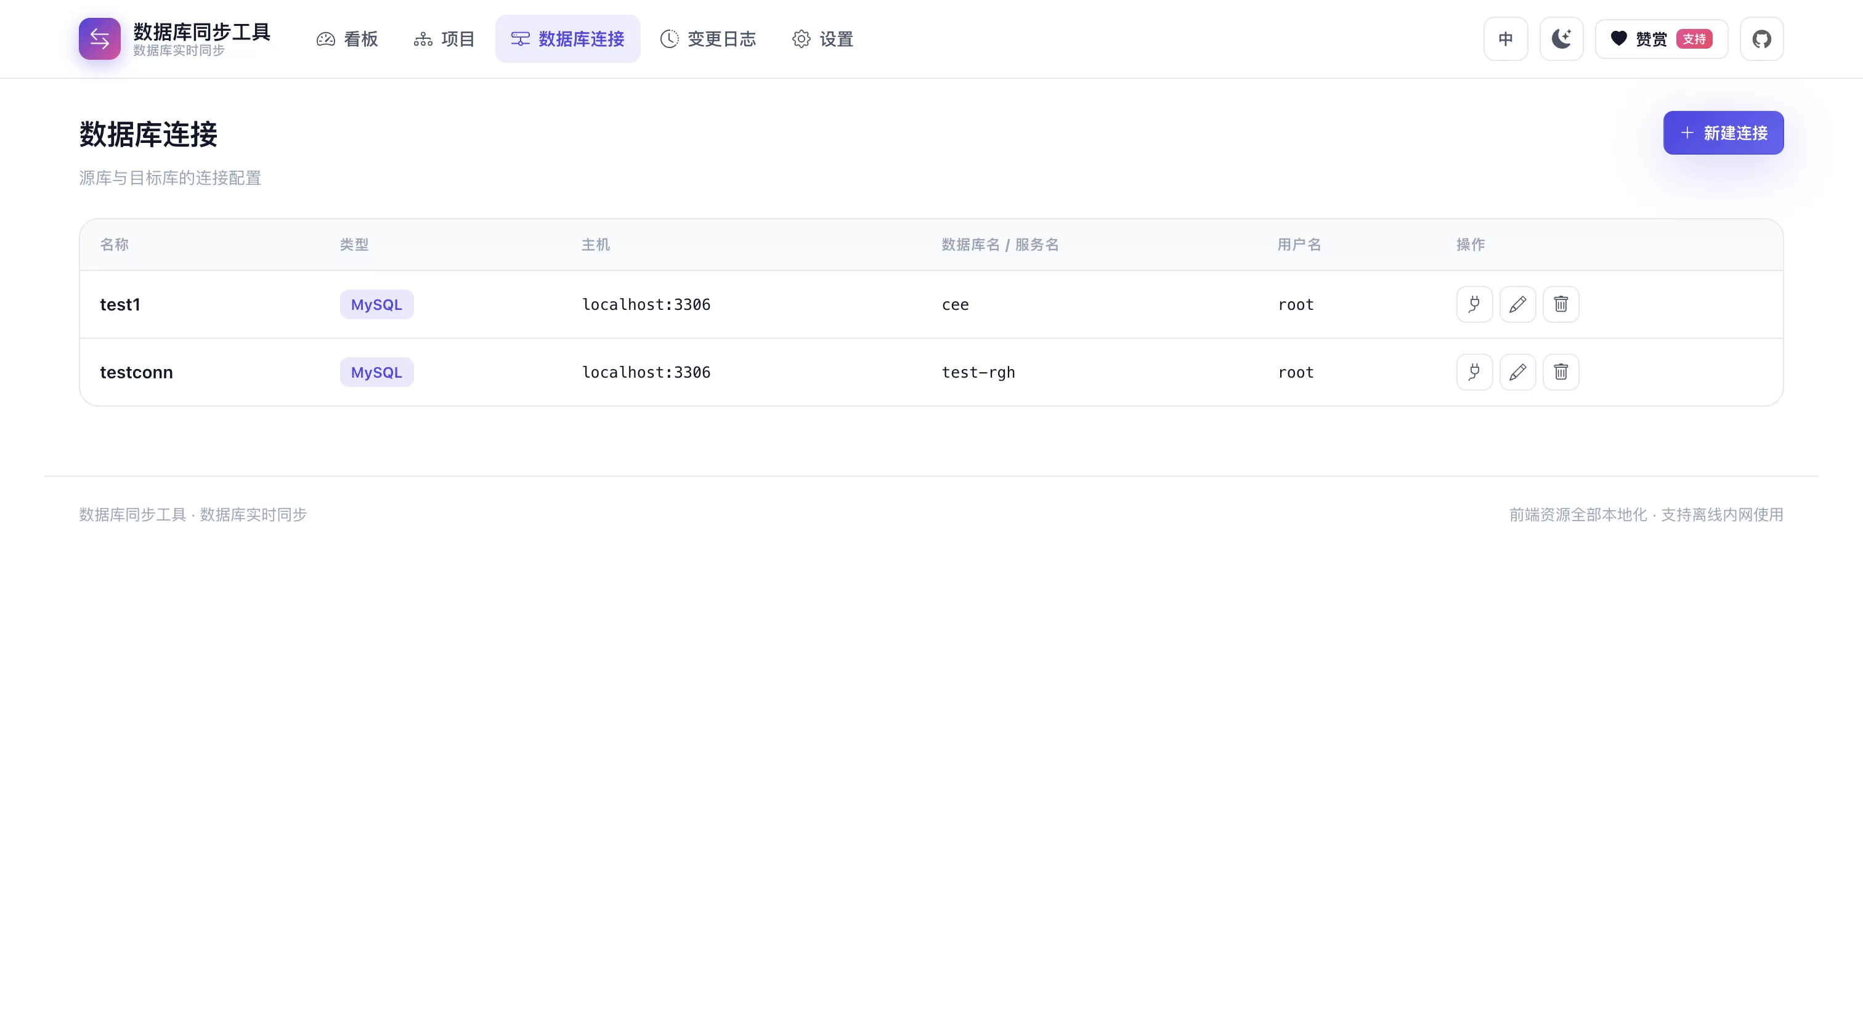Click the 操作 column header

(x=1471, y=245)
